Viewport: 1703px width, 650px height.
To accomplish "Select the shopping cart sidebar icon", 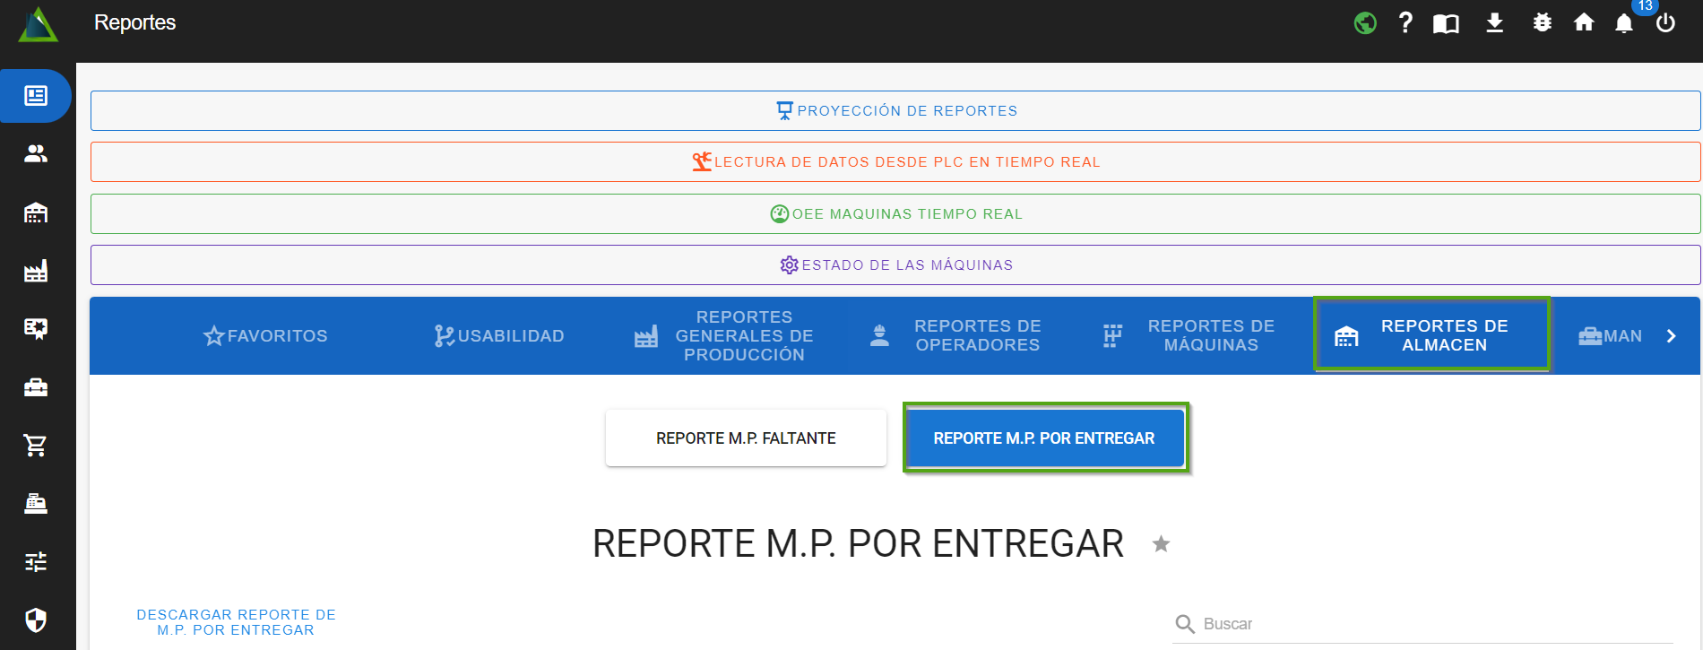I will (36, 446).
